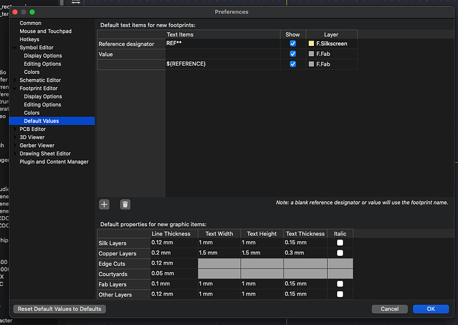This screenshot has height=325, width=458.
Task: Edit the ${REFERENCE} text item cell
Action: click(223, 64)
